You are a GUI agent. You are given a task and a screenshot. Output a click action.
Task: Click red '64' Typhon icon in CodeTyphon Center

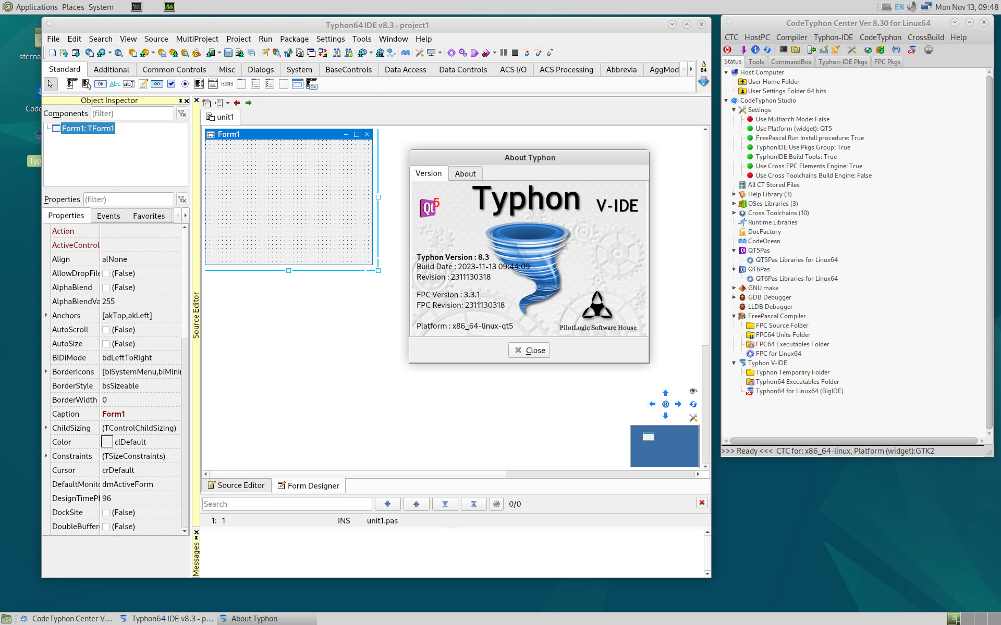pyautogui.click(x=911, y=50)
